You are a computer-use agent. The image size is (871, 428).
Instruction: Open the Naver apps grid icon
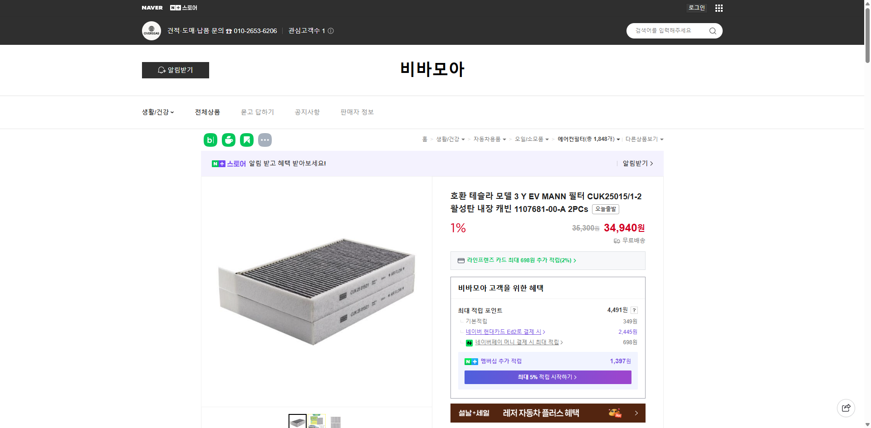coord(719,8)
